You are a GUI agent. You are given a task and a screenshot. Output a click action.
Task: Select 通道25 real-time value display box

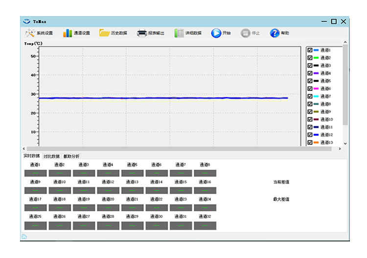point(36,226)
